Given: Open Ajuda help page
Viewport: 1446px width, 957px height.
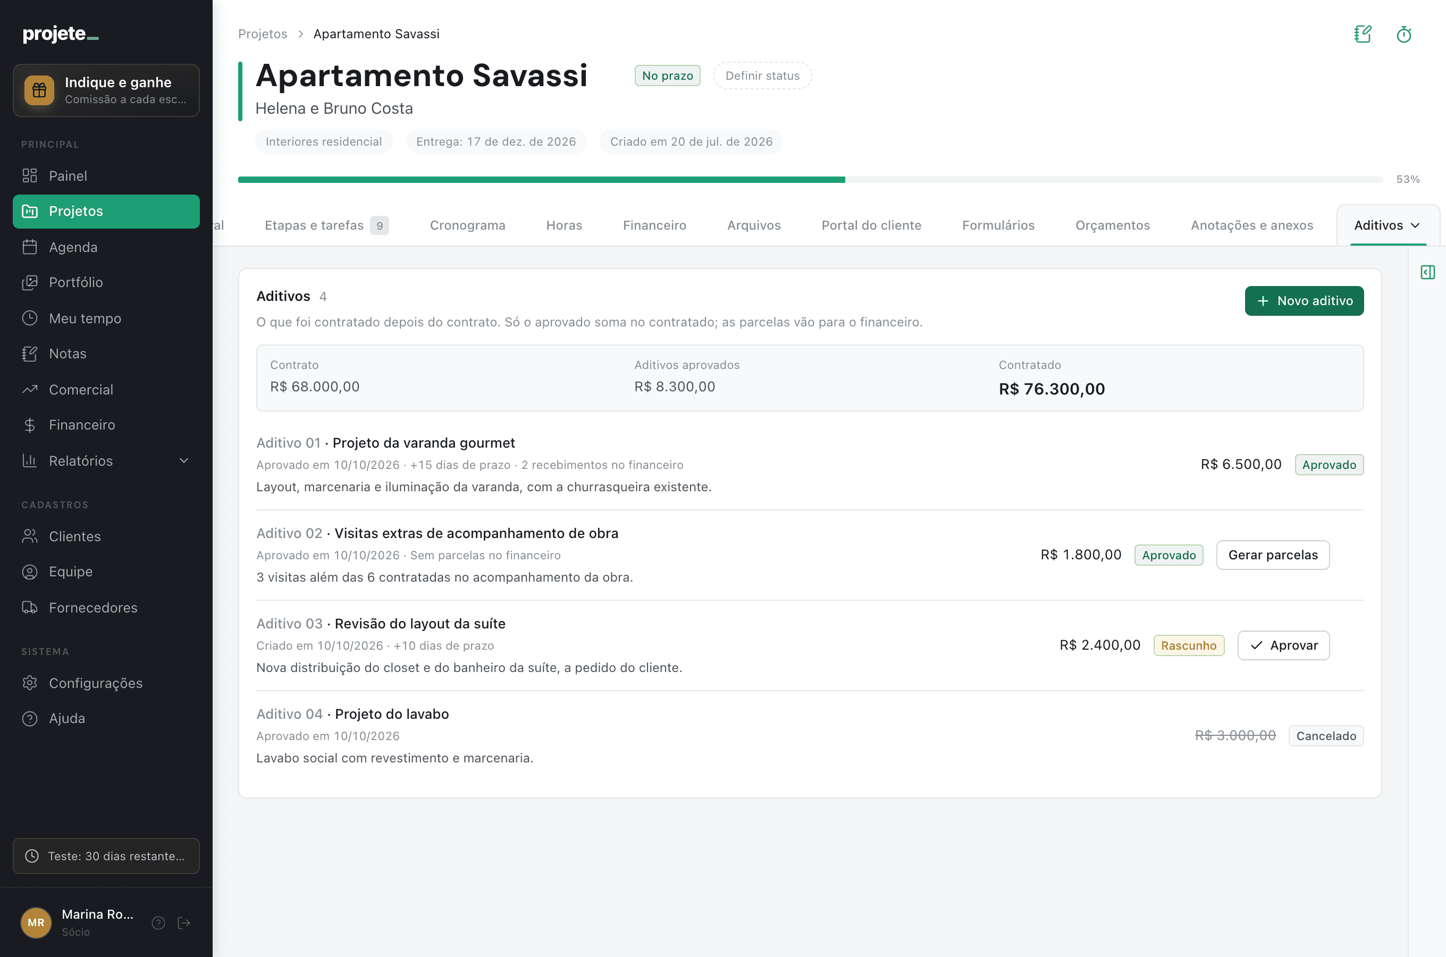Looking at the screenshot, I should tap(106, 718).
